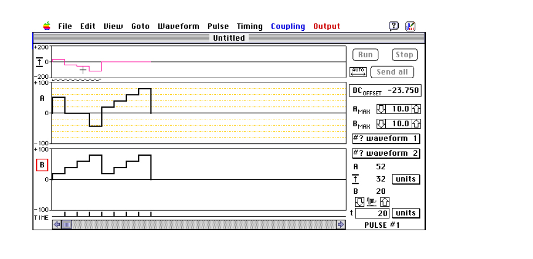
Task: Click the A amplitude value 52
Action: [380, 167]
